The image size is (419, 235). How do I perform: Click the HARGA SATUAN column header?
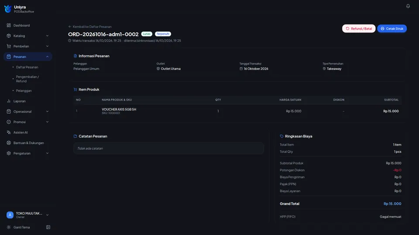[290, 100]
